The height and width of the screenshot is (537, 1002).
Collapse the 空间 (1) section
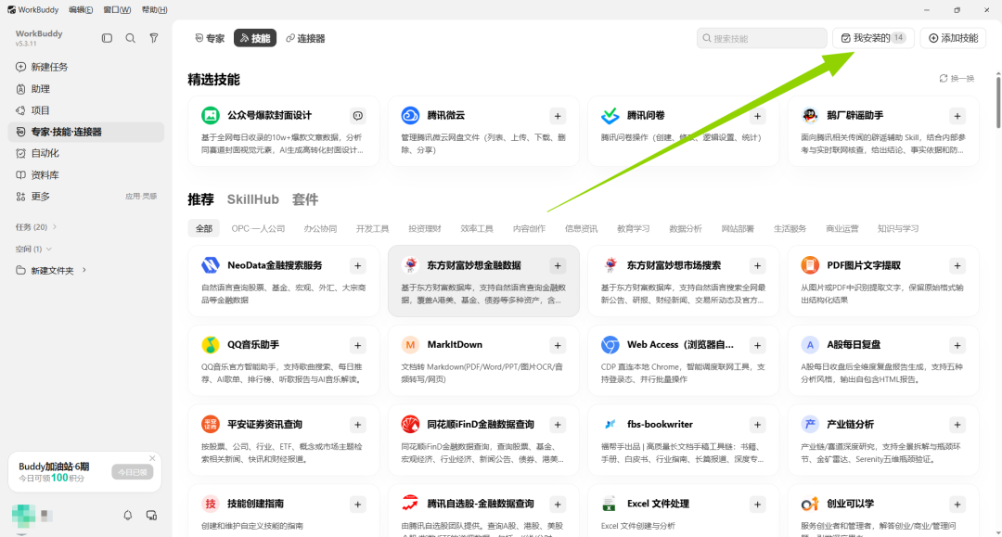coord(33,249)
